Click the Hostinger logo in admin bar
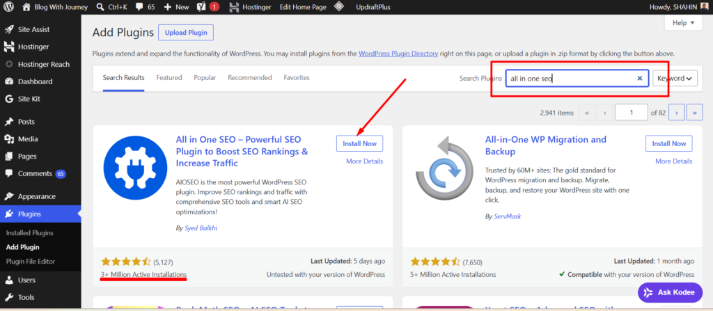The height and width of the screenshot is (311, 713). pyautogui.click(x=234, y=7)
